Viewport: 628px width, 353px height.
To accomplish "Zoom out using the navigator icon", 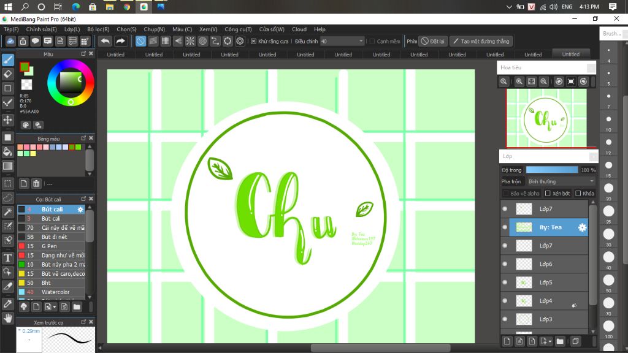I will (543, 82).
